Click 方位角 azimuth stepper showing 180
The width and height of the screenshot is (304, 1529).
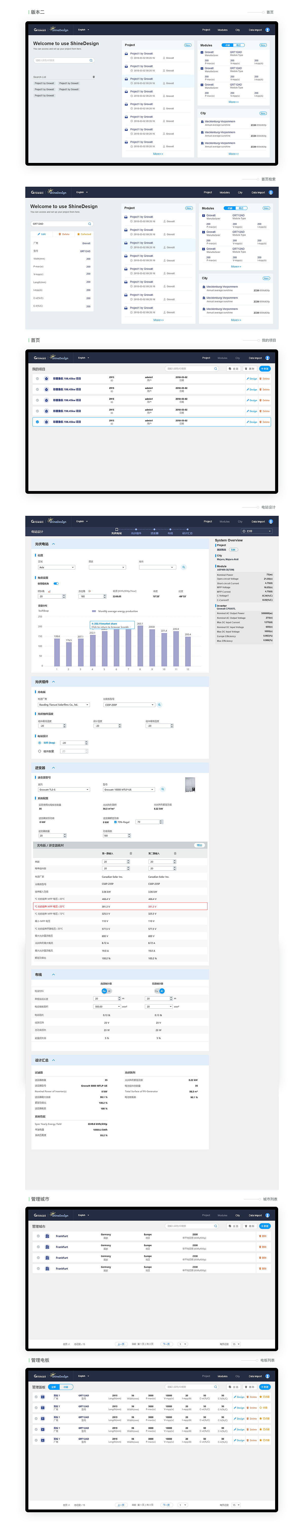[x=93, y=596]
